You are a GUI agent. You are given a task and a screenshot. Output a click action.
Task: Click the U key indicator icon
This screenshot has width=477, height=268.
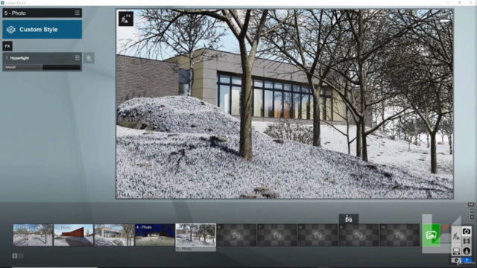coord(472,217)
